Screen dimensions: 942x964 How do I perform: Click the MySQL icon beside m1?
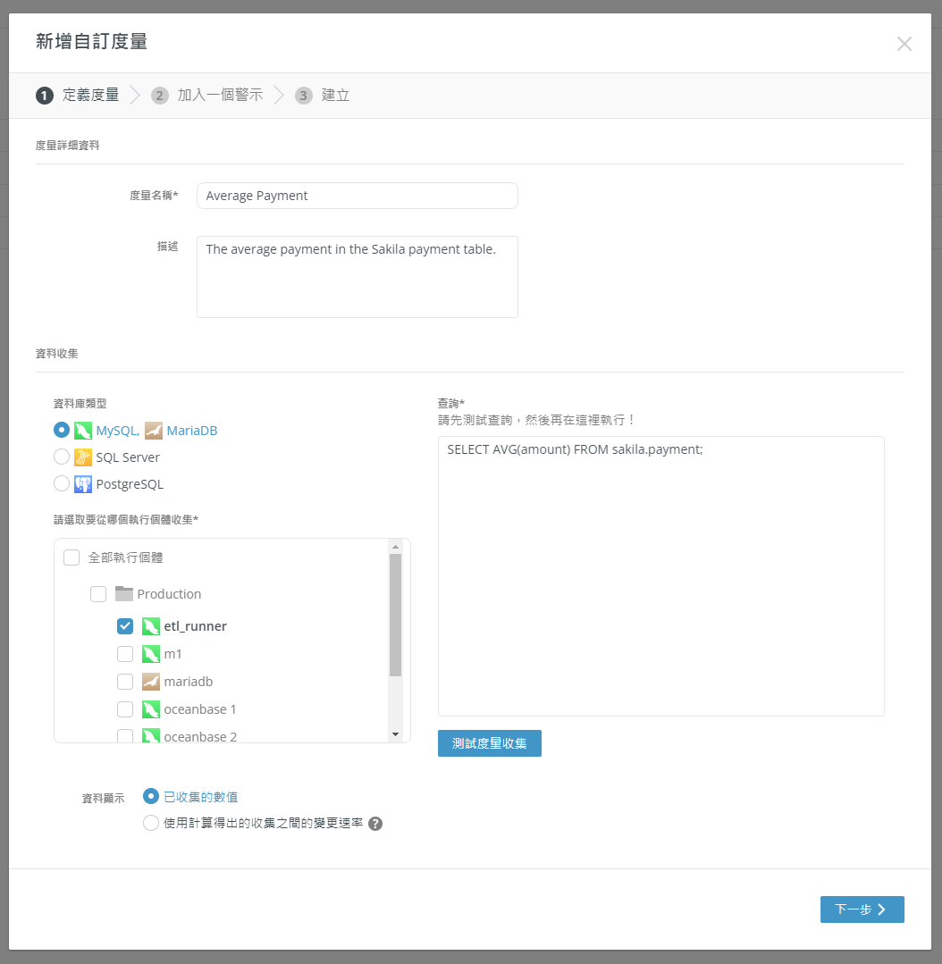(151, 654)
